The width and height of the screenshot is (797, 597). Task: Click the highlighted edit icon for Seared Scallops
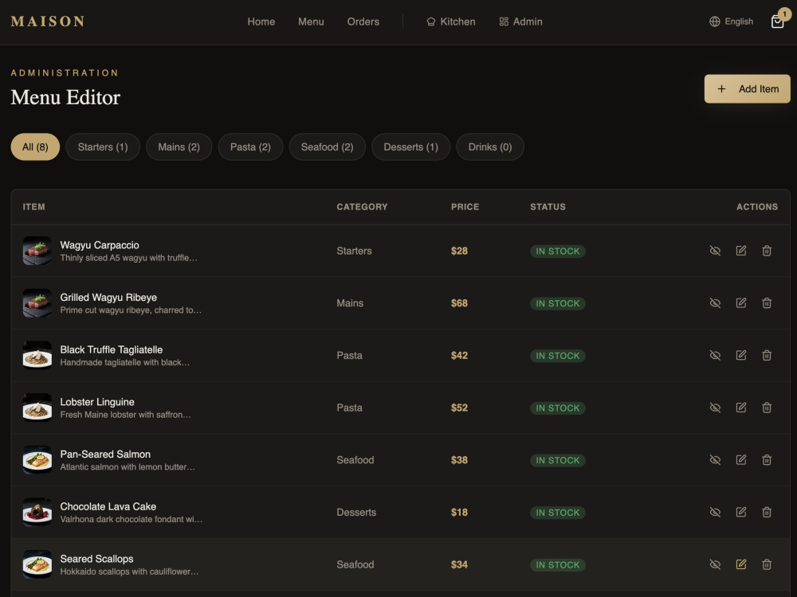coord(741,564)
